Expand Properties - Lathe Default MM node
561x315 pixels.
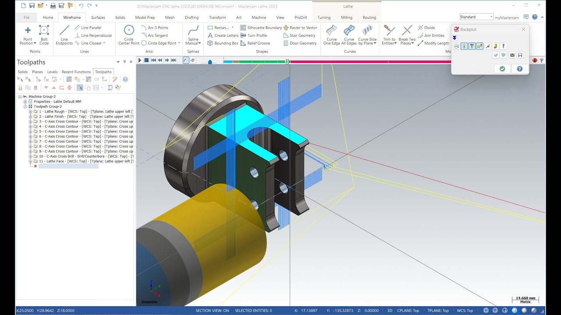point(25,101)
